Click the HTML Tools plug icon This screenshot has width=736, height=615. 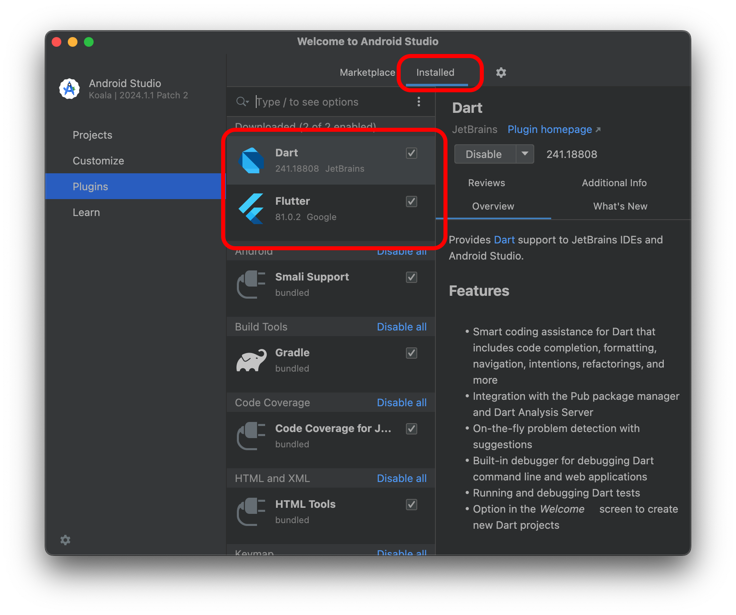(x=251, y=512)
